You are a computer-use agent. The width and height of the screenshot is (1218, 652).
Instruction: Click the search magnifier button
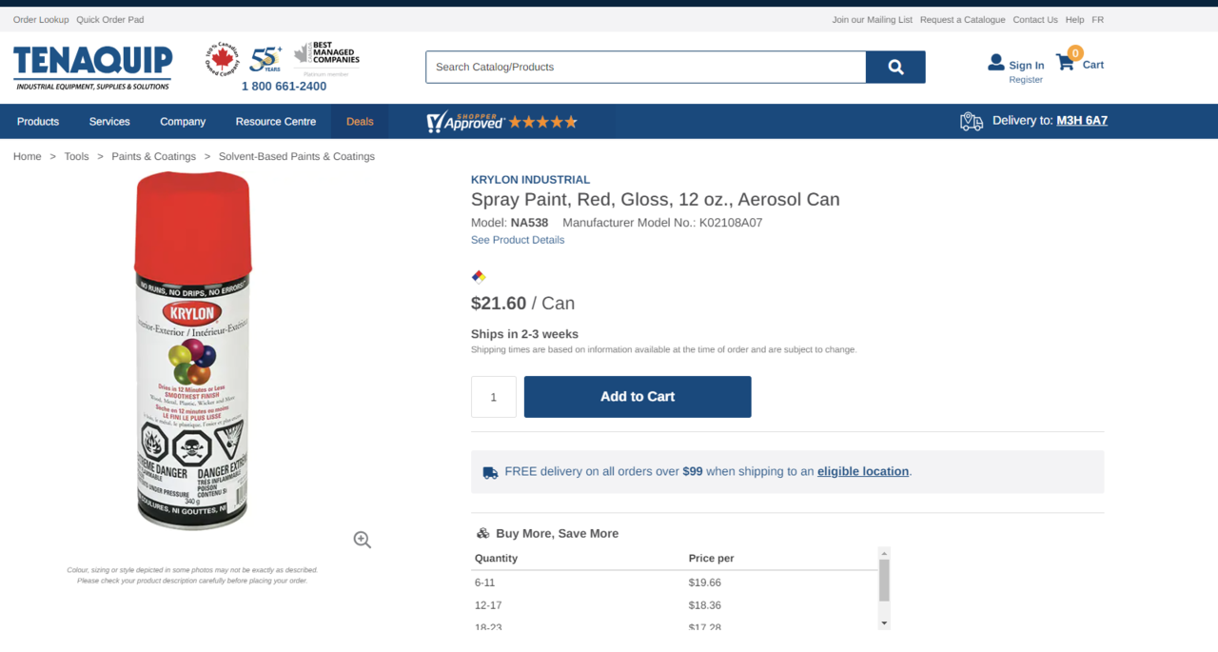coord(894,67)
